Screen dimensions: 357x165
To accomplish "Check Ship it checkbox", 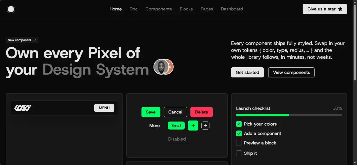I will click(x=239, y=153).
